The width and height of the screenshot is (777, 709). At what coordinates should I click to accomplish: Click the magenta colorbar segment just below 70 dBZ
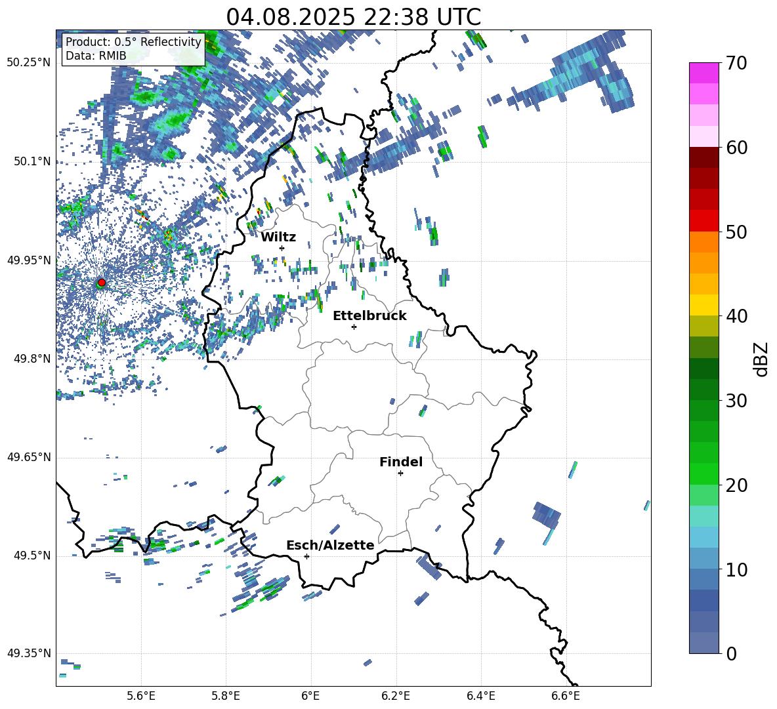703,73
